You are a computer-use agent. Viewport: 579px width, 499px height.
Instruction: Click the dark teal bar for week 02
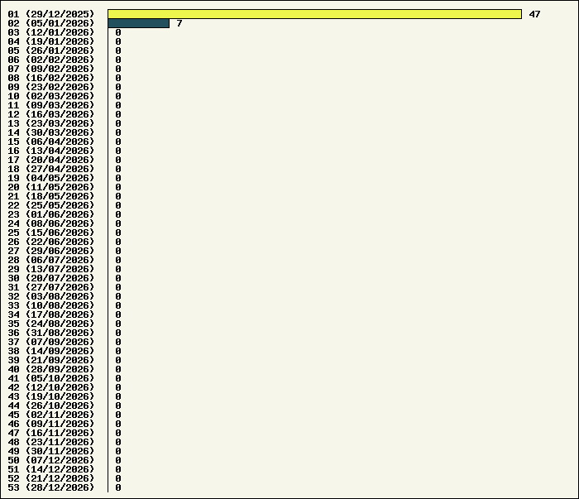click(x=138, y=23)
